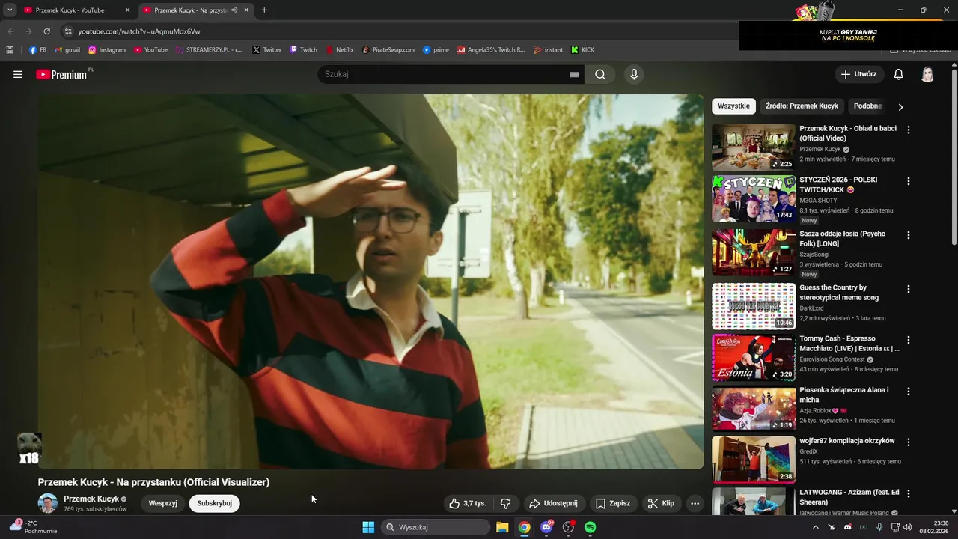Open the account avatar menu
The image size is (958, 539).
(x=927, y=74)
